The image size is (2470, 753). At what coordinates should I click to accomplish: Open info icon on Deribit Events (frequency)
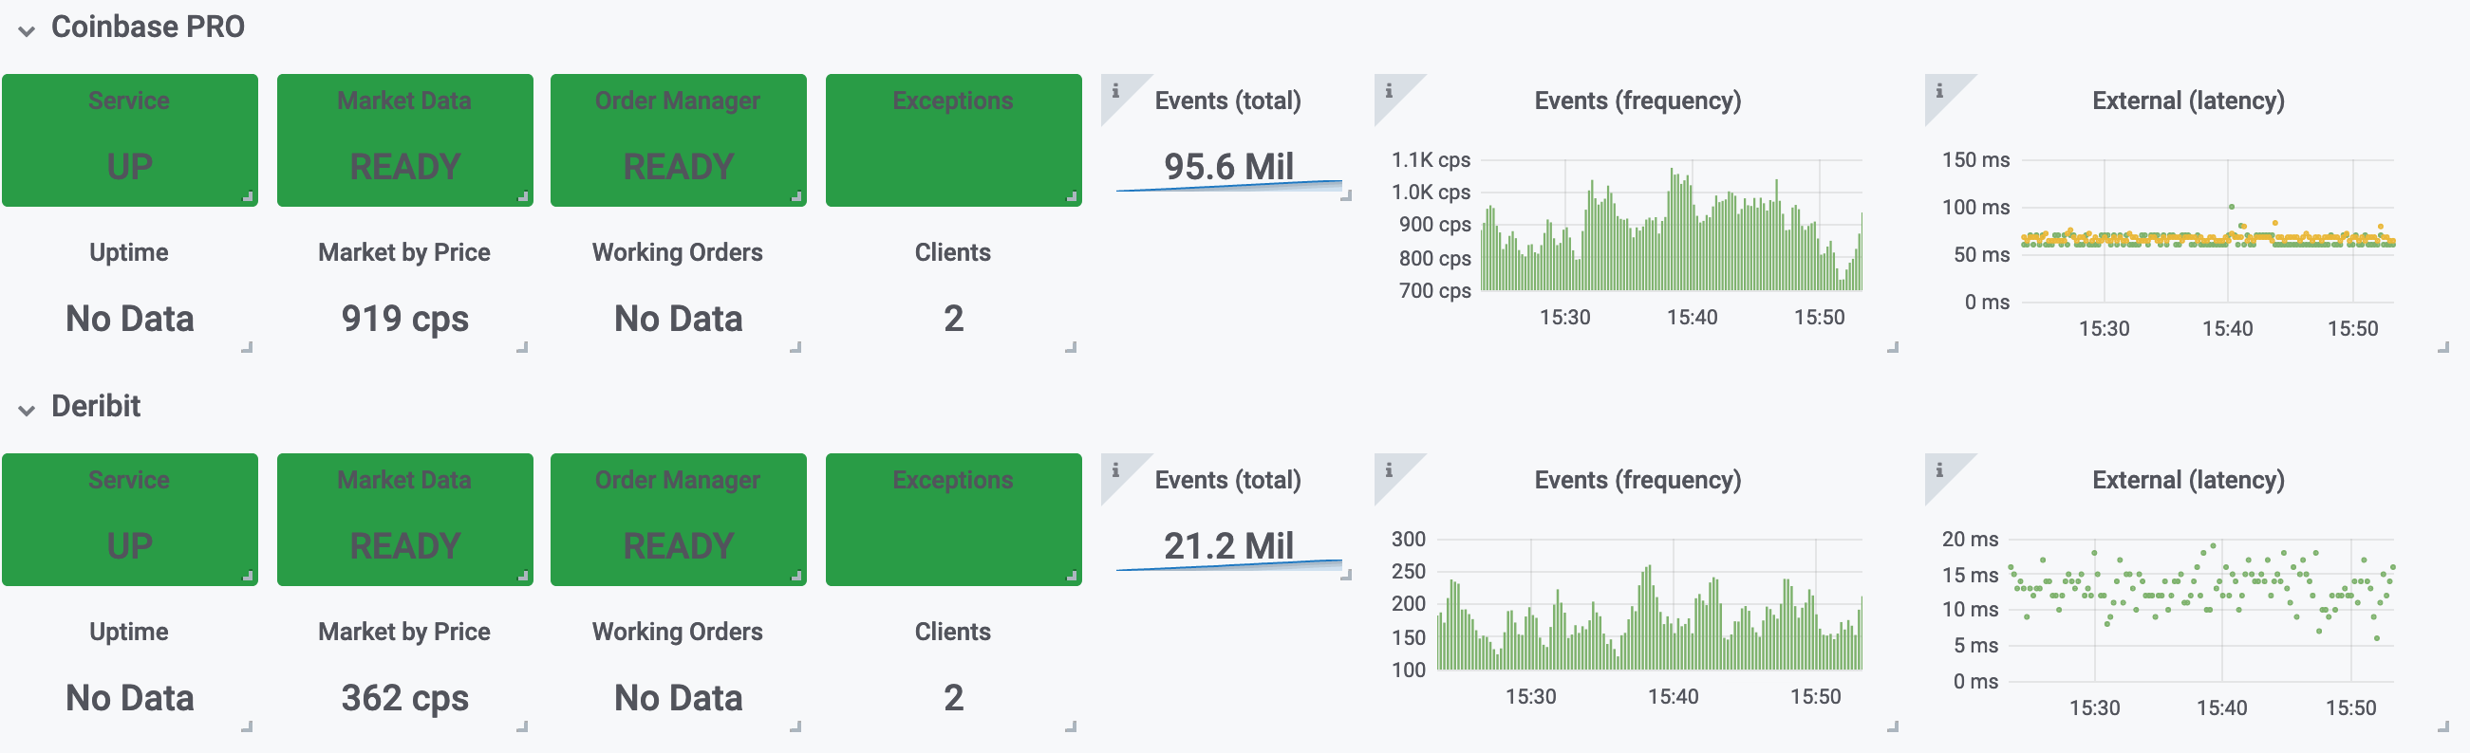coord(1389,470)
